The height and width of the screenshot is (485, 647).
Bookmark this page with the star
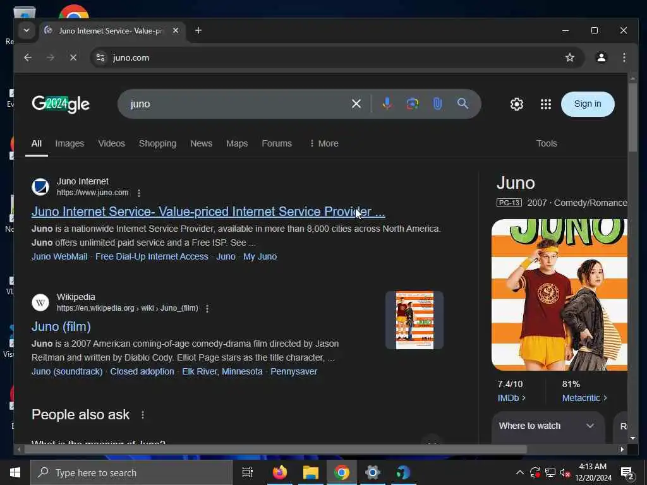tap(570, 57)
